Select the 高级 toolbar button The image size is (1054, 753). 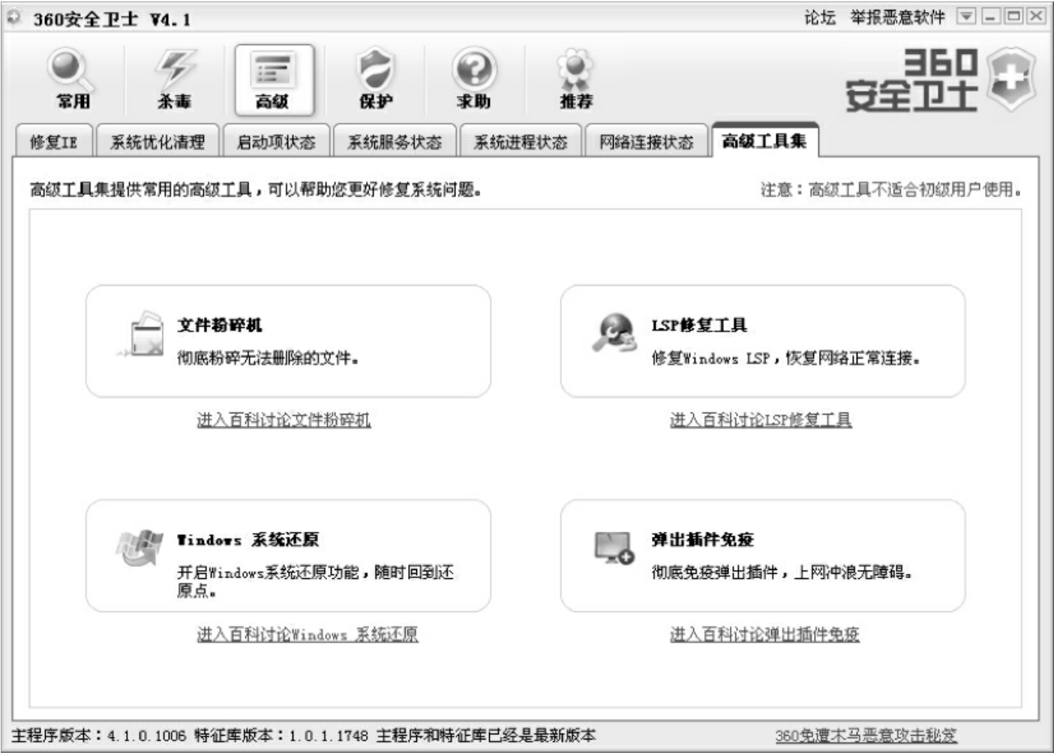pyautogui.click(x=274, y=79)
